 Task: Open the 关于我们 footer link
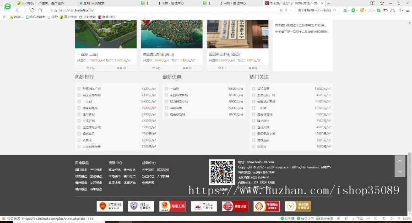tap(148, 170)
